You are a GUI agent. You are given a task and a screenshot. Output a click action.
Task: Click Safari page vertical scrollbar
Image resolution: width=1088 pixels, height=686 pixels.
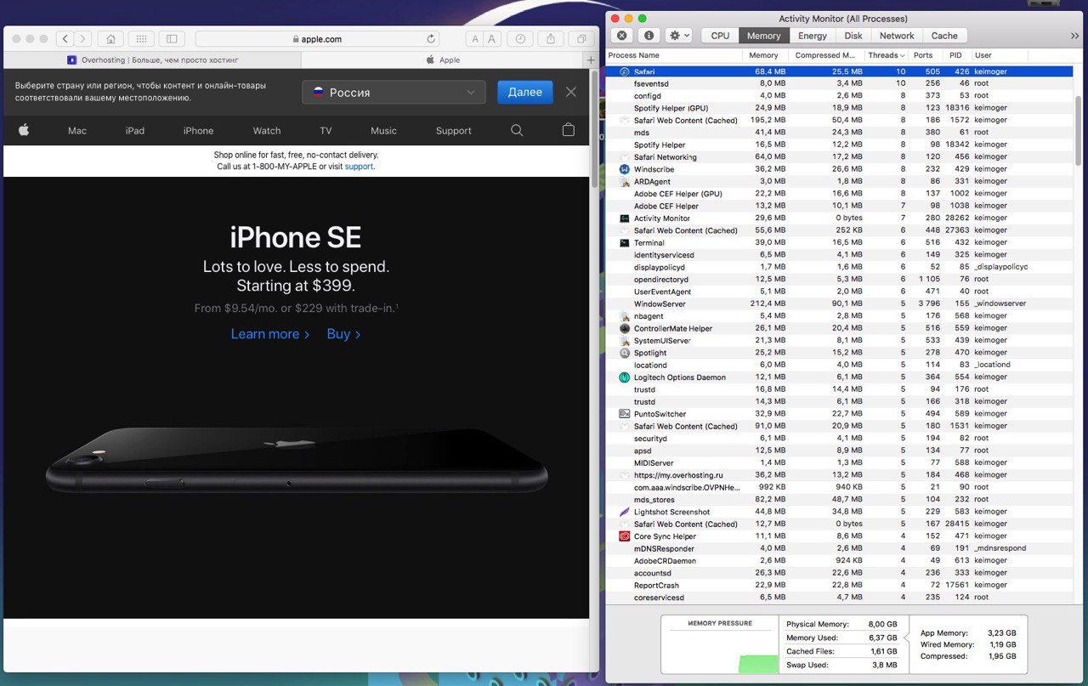point(593,128)
